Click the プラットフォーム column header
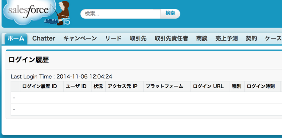282x138 pixels. (167, 86)
